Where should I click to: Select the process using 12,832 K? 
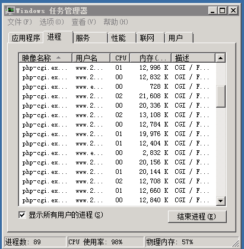coord(117,77)
